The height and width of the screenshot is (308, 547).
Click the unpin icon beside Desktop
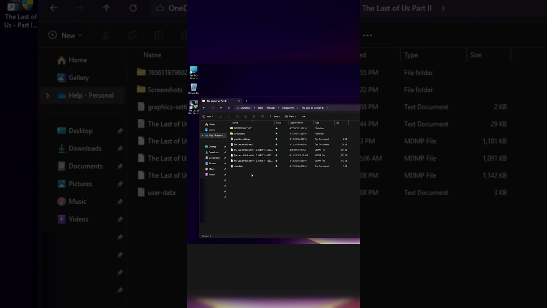click(225, 147)
